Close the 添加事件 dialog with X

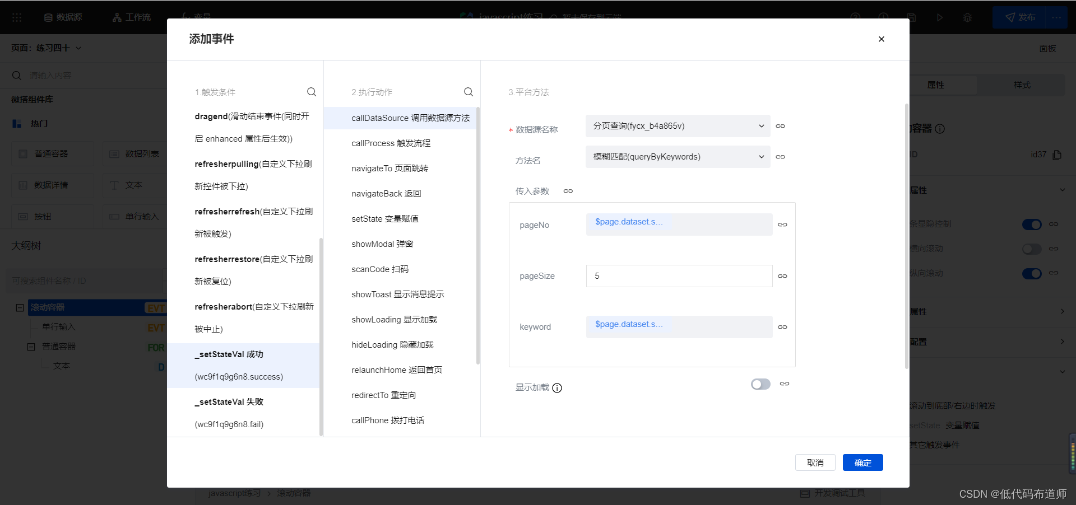click(882, 39)
